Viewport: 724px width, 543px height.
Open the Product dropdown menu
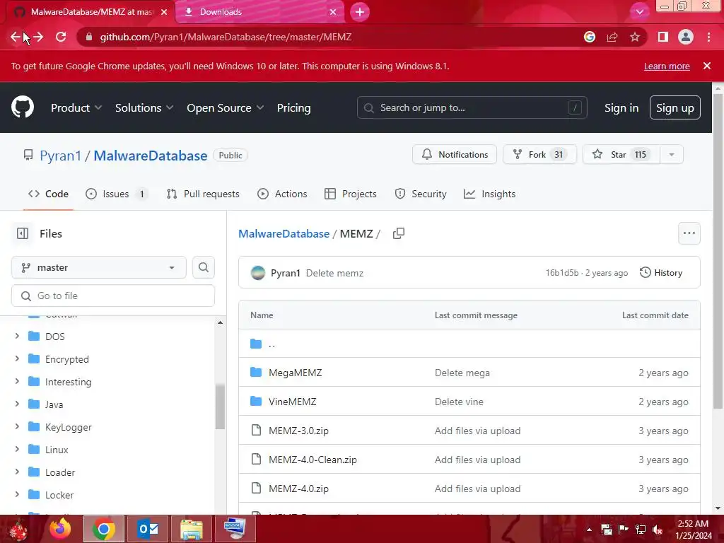tap(76, 108)
